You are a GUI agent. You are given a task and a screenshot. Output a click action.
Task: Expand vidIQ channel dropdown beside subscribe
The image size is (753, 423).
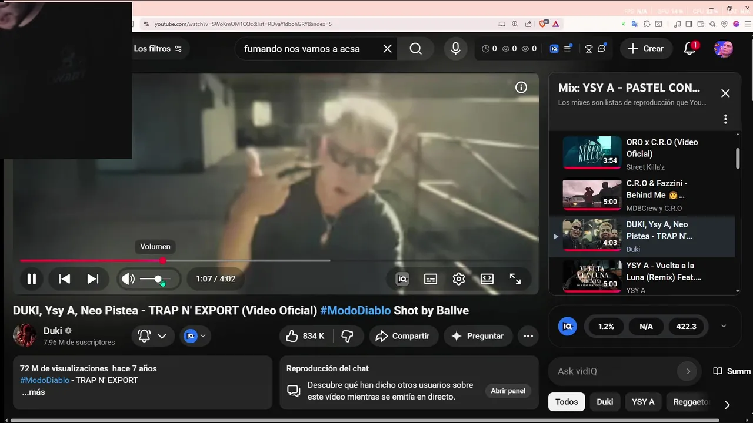coord(196,336)
